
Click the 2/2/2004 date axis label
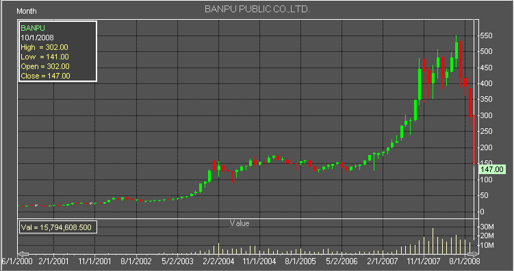click(x=218, y=261)
